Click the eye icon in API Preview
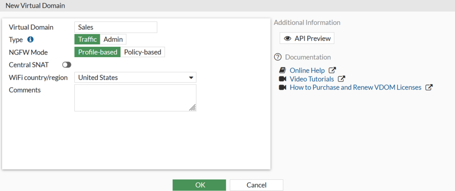Image resolution: width=455 pixels, height=191 pixels. (287, 38)
